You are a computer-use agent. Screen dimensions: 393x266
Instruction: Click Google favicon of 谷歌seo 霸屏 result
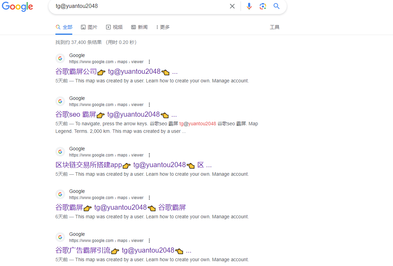pyautogui.click(x=60, y=101)
